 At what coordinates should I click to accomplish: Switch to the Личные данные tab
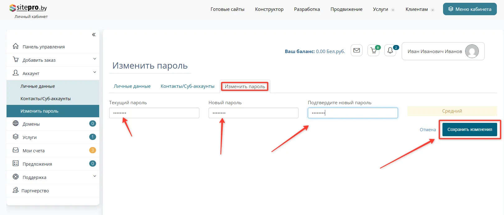click(x=132, y=86)
